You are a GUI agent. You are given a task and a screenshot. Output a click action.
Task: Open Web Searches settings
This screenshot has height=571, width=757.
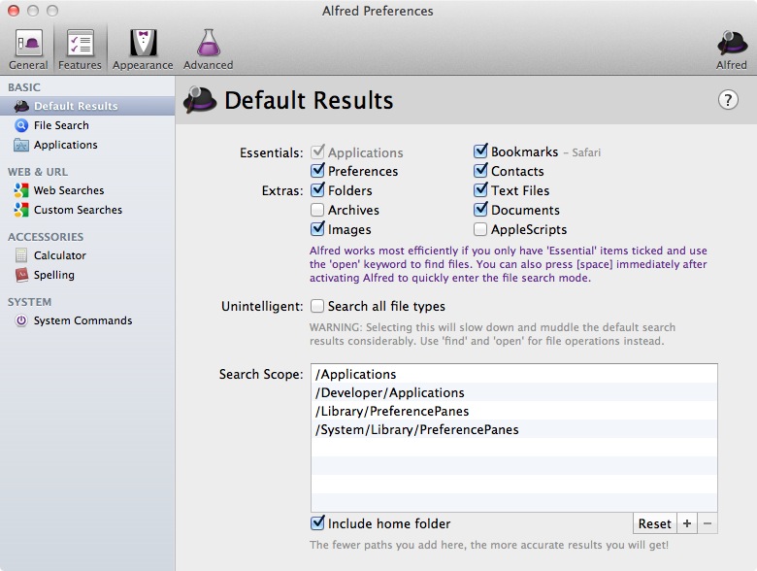(x=87, y=190)
